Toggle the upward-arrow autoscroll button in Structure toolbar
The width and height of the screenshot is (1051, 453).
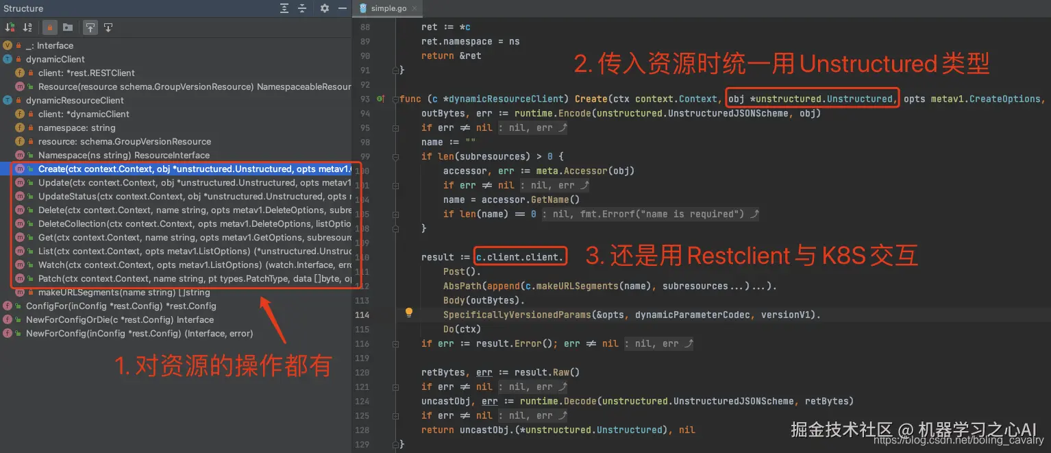point(90,27)
